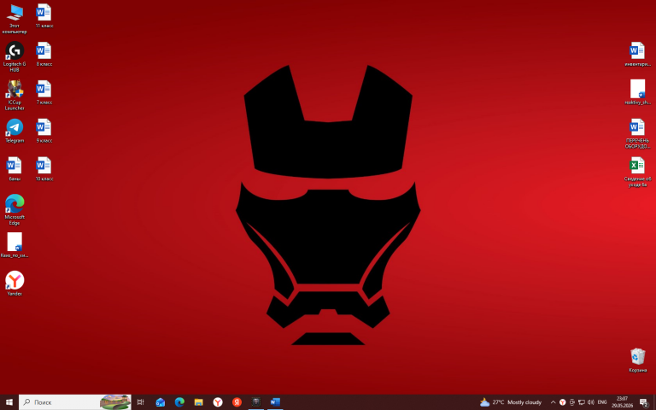Open the weather widget showing 27°C
The width and height of the screenshot is (656, 410).
[511, 402]
